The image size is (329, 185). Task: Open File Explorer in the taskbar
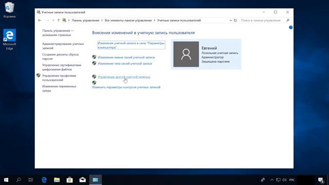point(57,180)
